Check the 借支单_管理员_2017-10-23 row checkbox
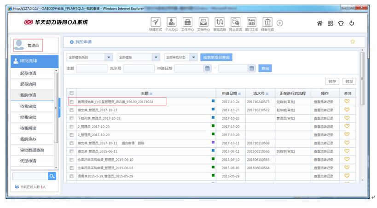This screenshot has width=377, height=208. pos(71,110)
